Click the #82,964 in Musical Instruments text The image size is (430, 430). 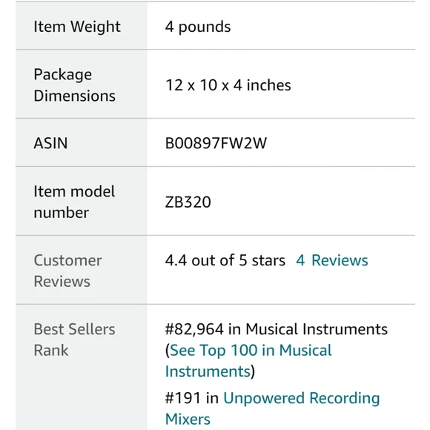[276, 329]
